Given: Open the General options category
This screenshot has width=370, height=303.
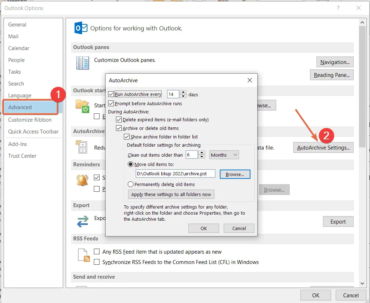Looking at the screenshot, I should click(x=17, y=25).
